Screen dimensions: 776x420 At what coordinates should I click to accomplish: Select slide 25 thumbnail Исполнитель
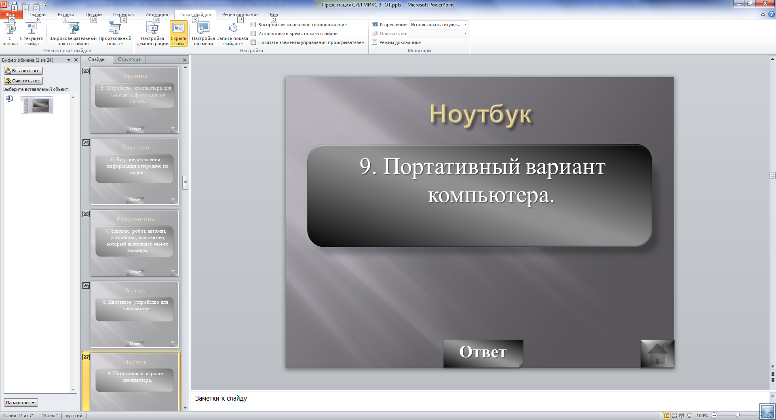click(135, 243)
